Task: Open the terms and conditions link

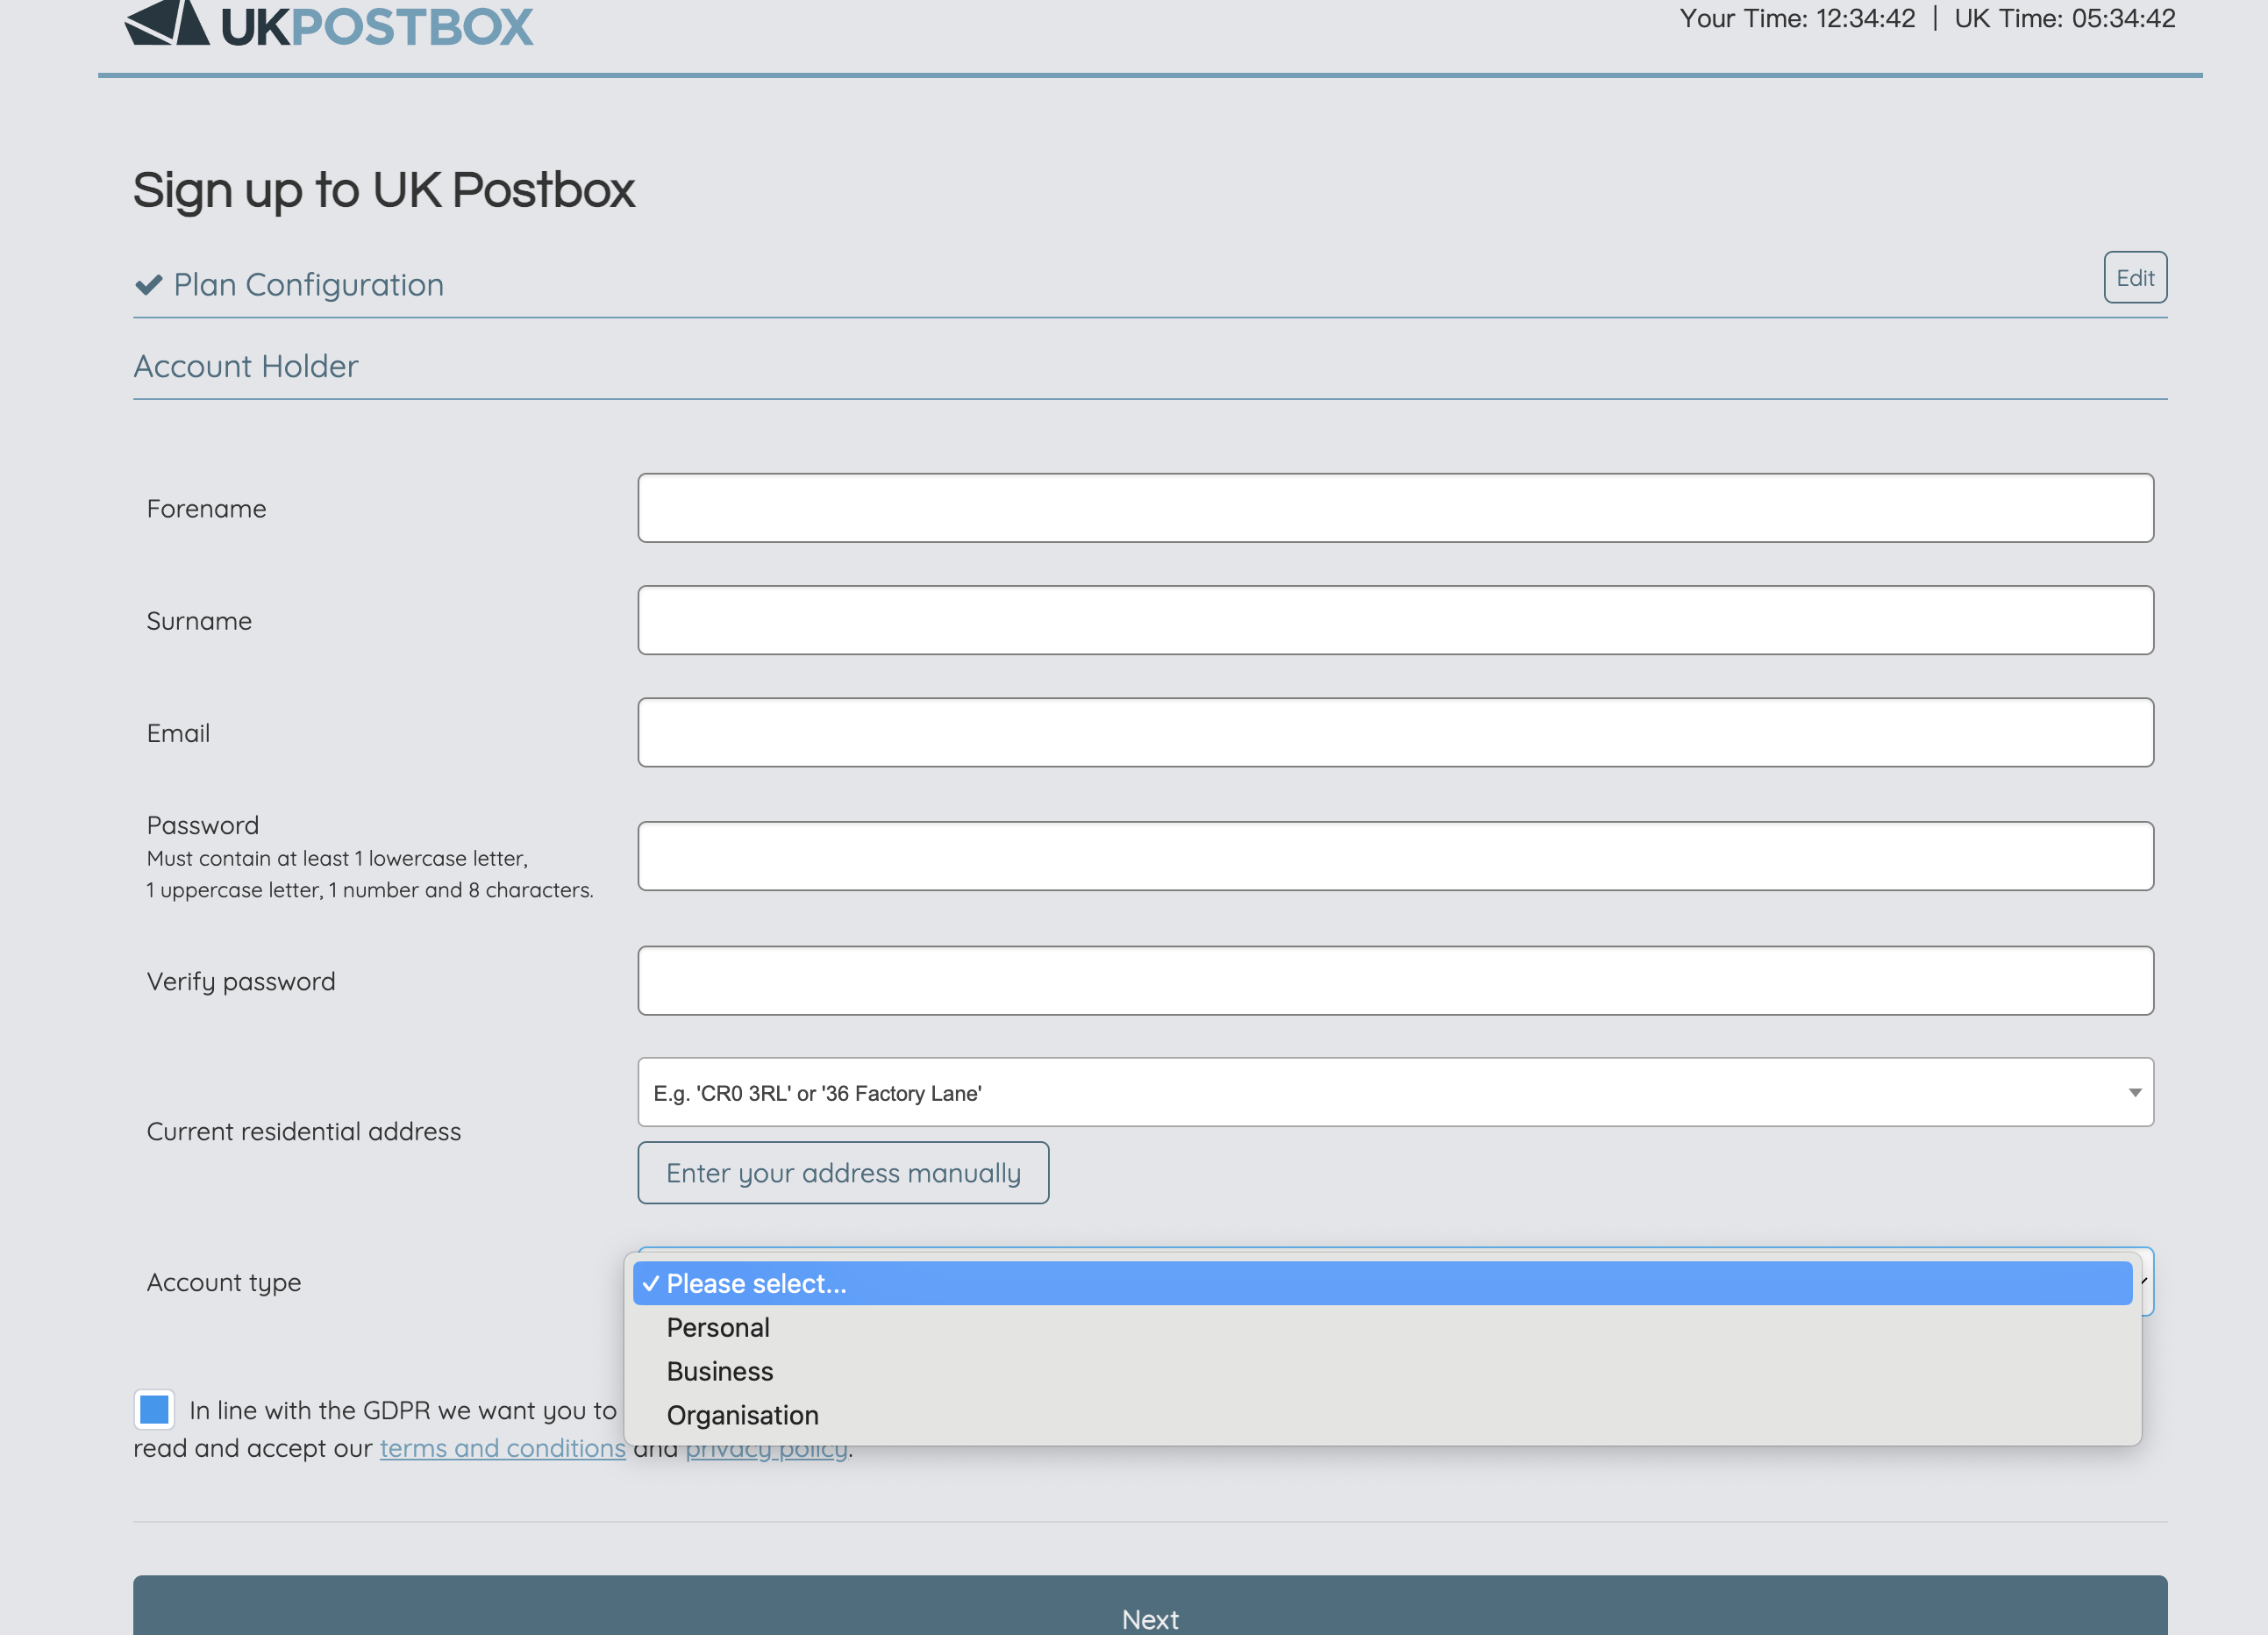Action: (502, 1449)
